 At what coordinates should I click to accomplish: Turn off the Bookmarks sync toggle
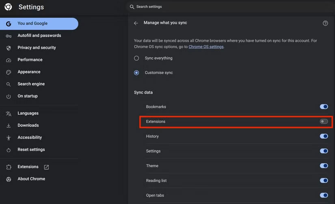point(324,107)
